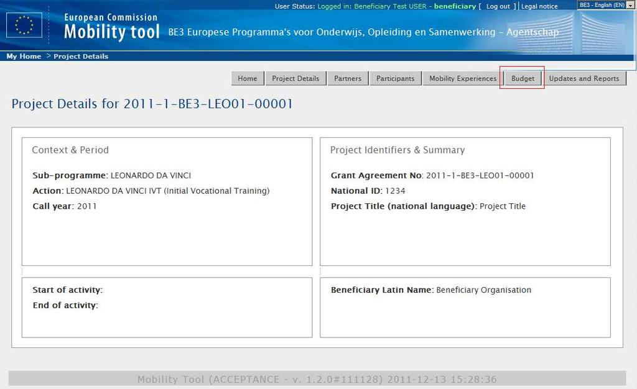The image size is (637, 389).
Task: Select the Participants tab
Action: point(395,79)
